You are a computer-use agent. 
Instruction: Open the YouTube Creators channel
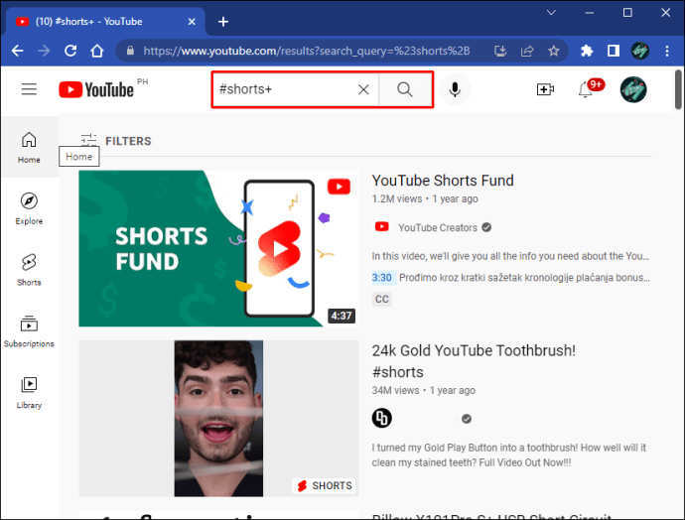tap(438, 227)
